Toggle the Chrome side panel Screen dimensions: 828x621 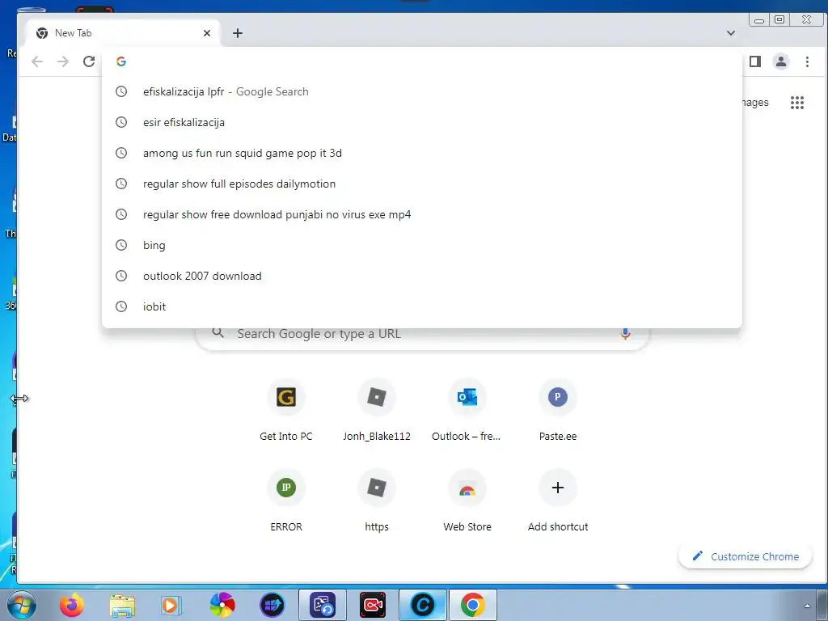(x=755, y=61)
